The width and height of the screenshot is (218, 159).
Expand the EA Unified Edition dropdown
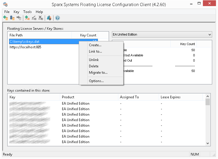[210, 35]
